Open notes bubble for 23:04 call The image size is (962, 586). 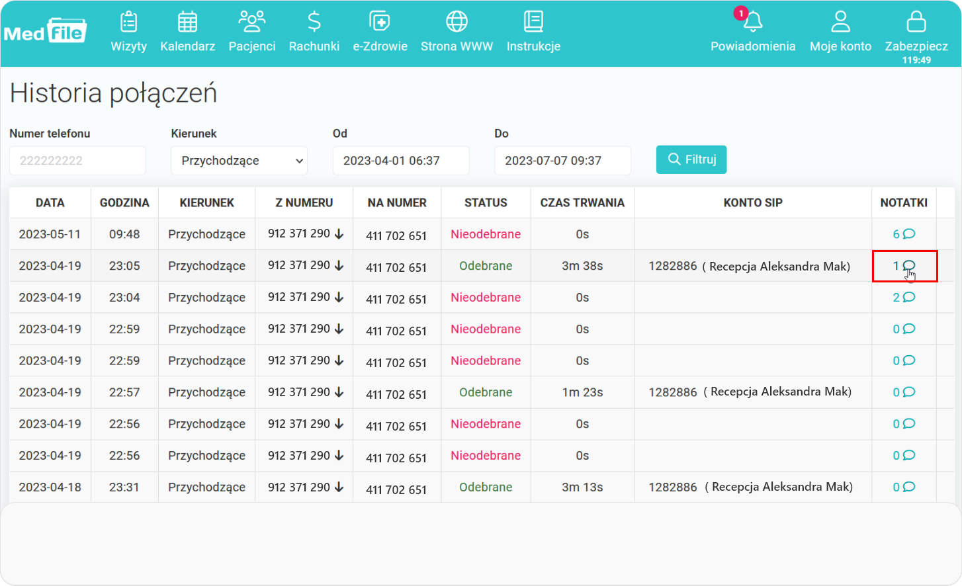click(x=908, y=298)
